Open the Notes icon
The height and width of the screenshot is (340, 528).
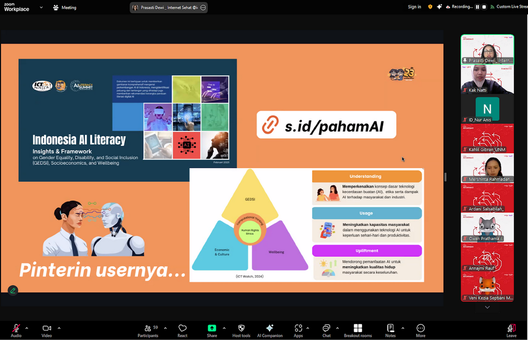(x=390, y=328)
